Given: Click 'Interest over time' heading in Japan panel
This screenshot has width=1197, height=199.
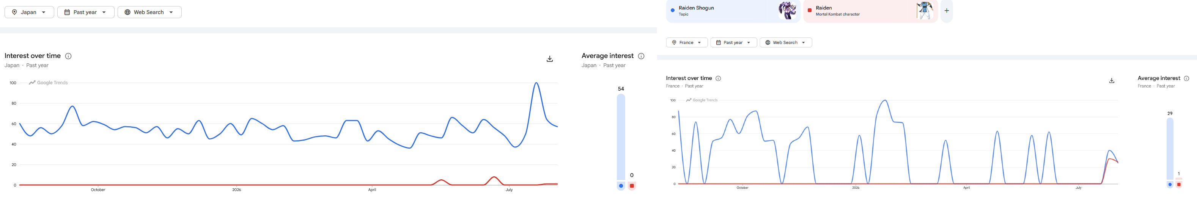Looking at the screenshot, I should coord(33,56).
